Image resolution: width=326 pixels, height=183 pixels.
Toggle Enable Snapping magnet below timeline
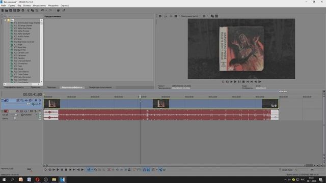[144, 170]
